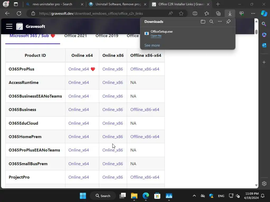This screenshot has width=270, height=202.
Task: Click the ENG language indicator
Action: 221,196
